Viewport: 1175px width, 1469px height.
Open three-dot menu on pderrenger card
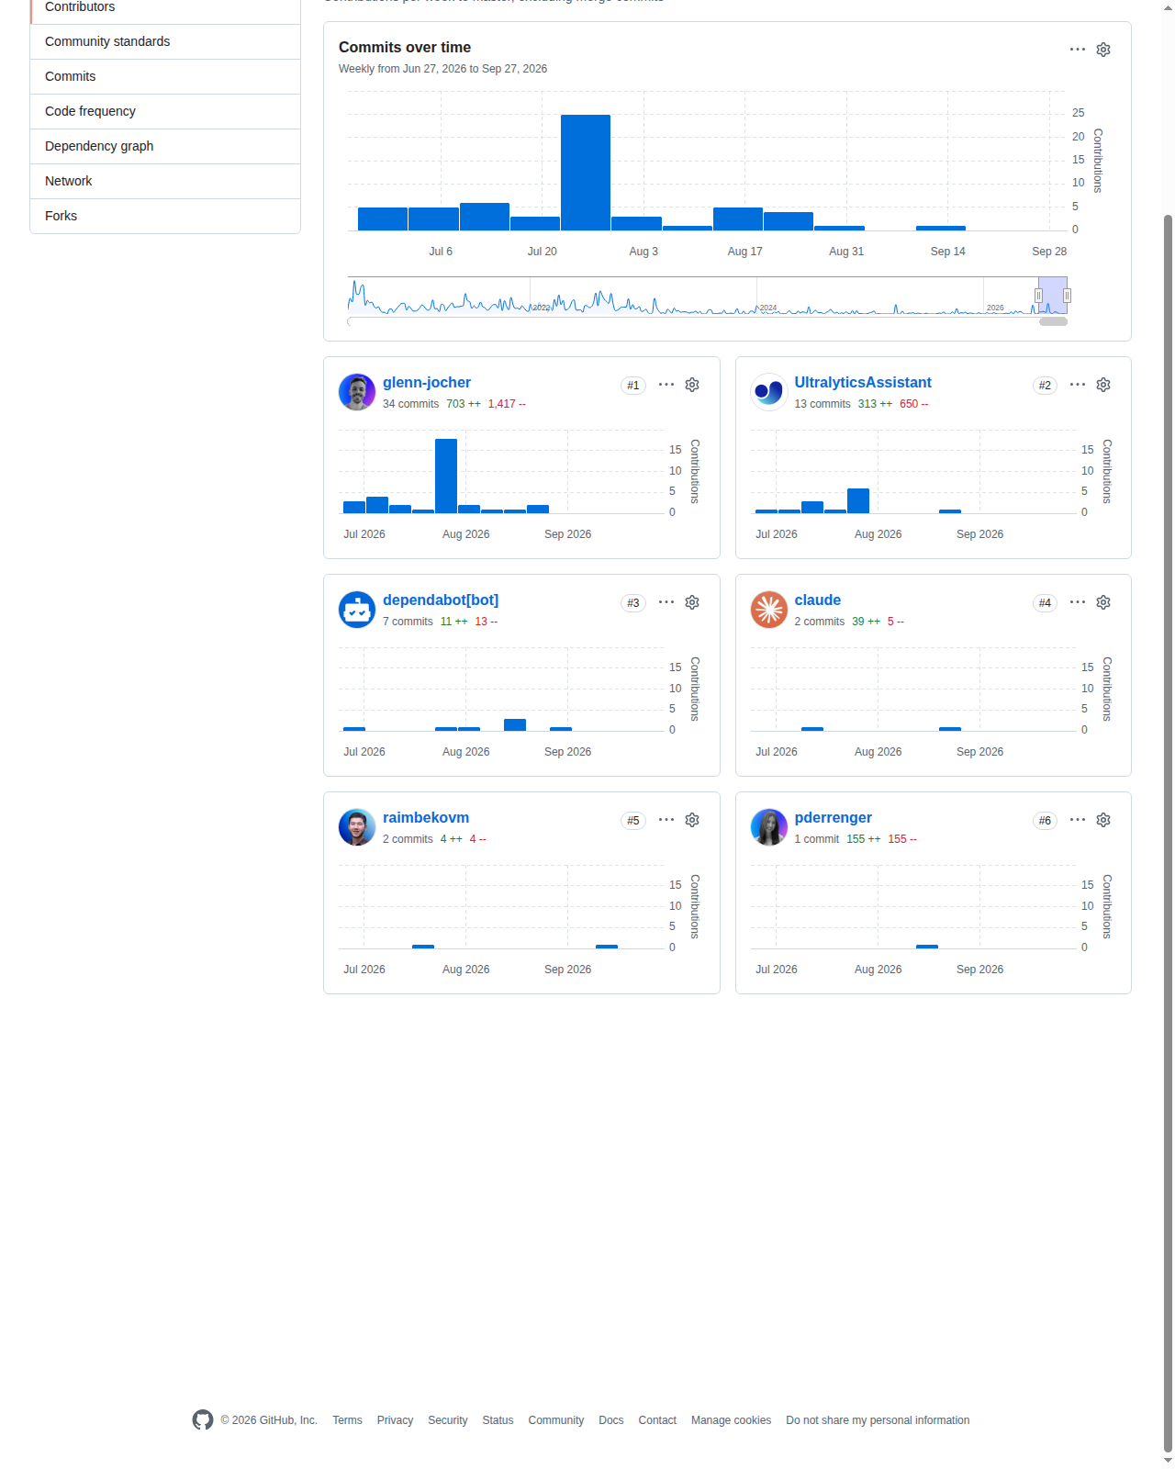click(x=1078, y=820)
